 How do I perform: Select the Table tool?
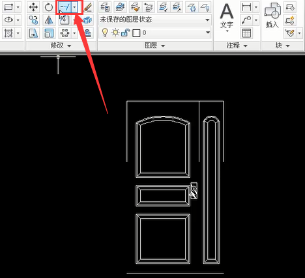pyautogui.click(x=246, y=33)
